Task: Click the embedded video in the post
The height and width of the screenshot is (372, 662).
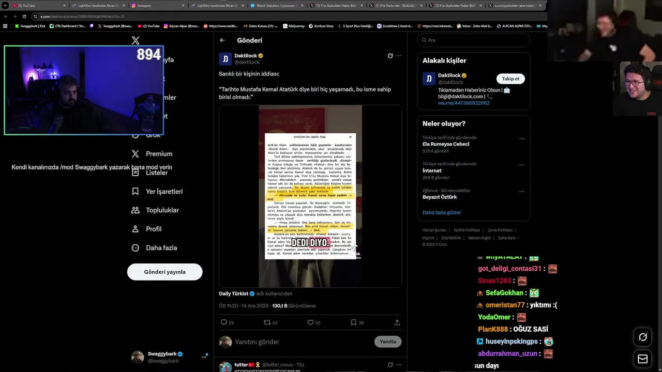Action: 310,196
